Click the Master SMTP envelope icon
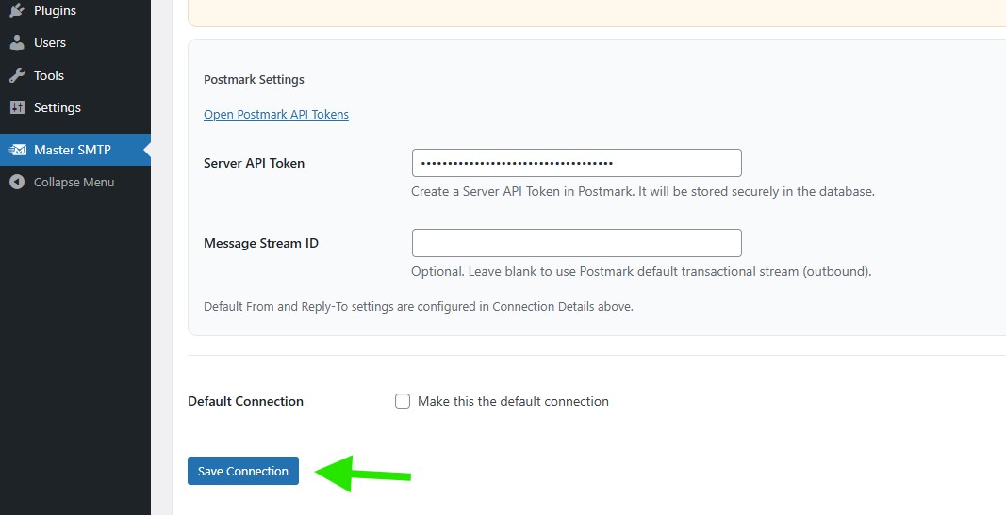The image size is (1006, 515). tap(17, 150)
